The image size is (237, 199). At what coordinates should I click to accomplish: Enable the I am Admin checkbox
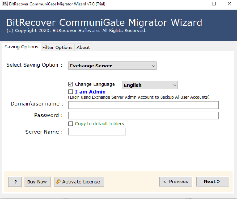tap(71, 92)
